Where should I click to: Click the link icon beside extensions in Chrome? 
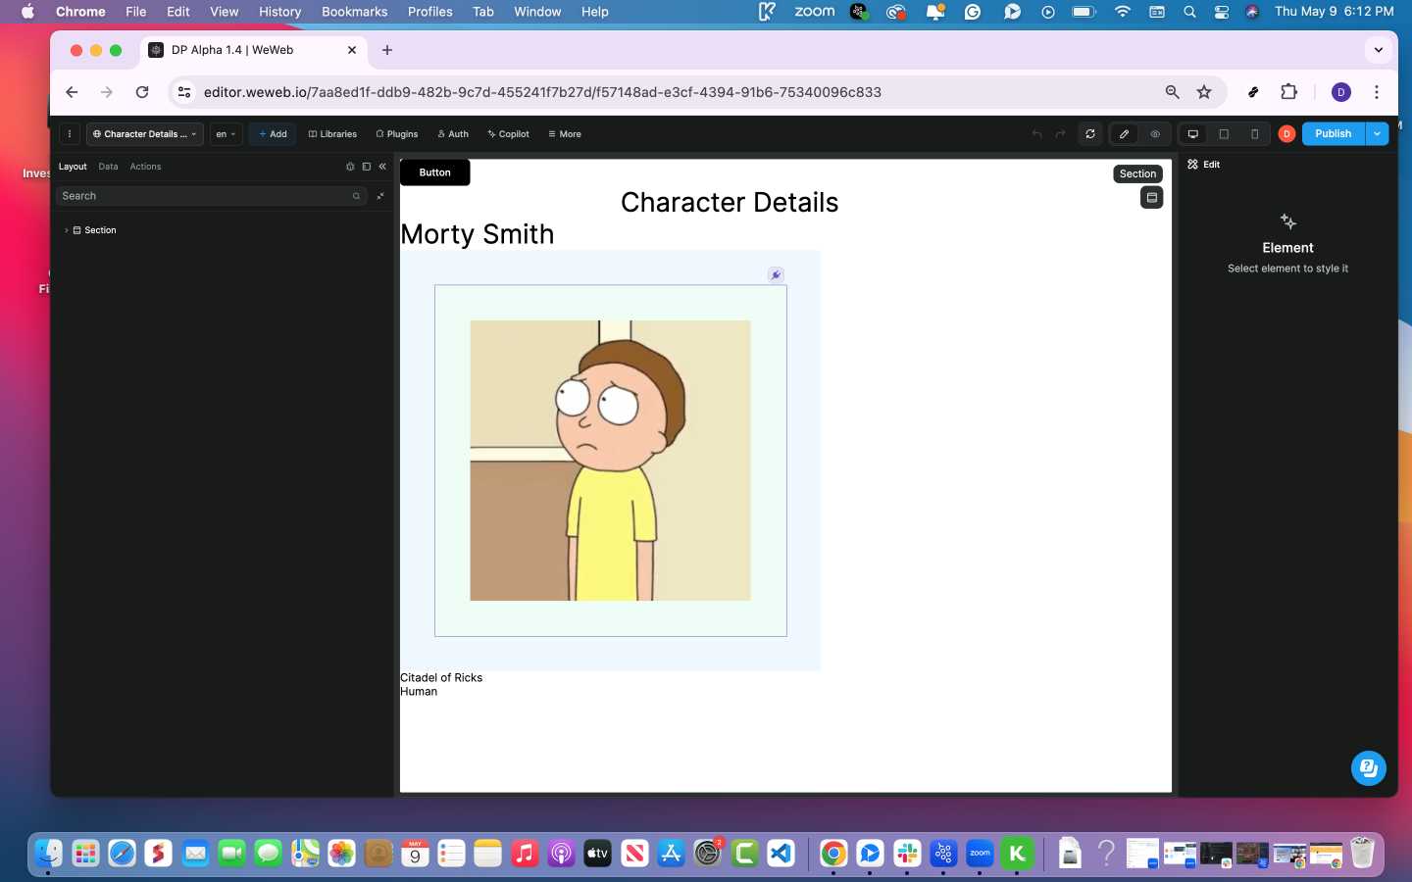(1253, 92)
